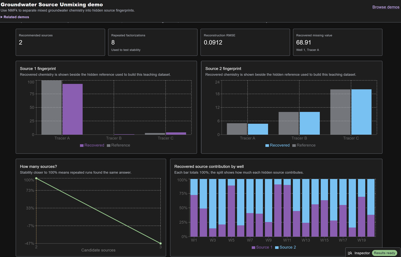This screenshot has width=401, height=257.
Task: Toggle gray Reference legend in Source 1 chart
Action: coord(119,145)
